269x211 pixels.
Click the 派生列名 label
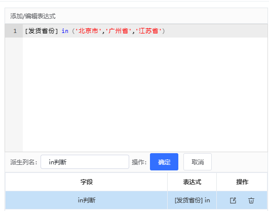point(24,162)
